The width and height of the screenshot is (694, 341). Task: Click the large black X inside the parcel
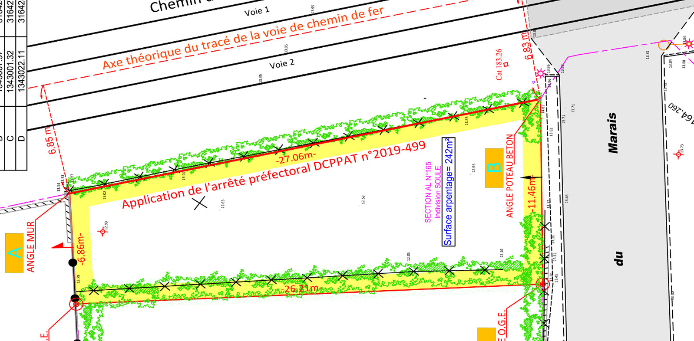200,203
